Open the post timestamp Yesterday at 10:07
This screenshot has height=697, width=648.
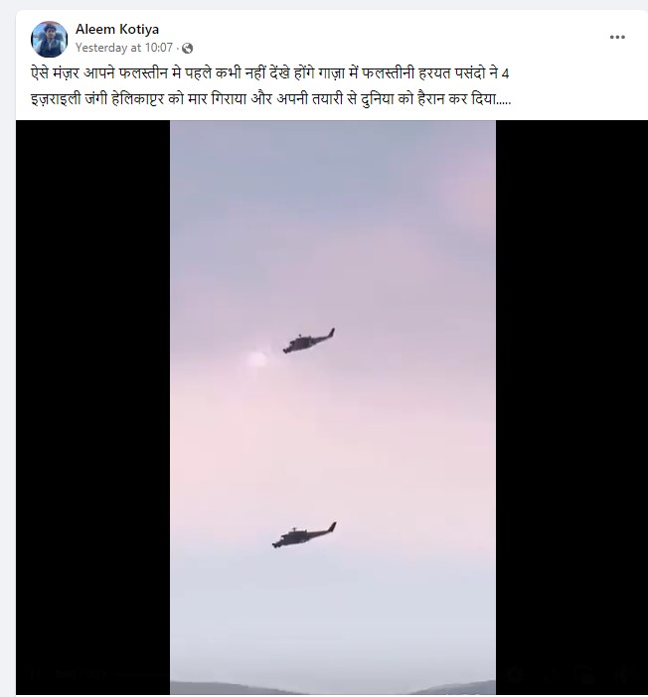[x=123, y=48]
